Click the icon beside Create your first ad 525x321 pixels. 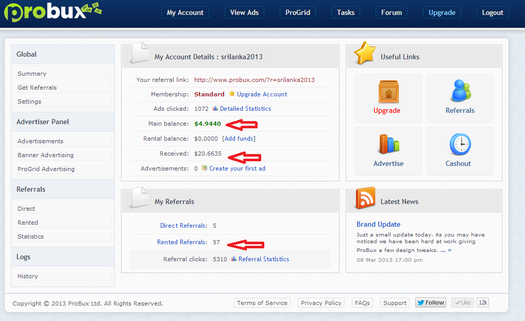coord(205,168)
